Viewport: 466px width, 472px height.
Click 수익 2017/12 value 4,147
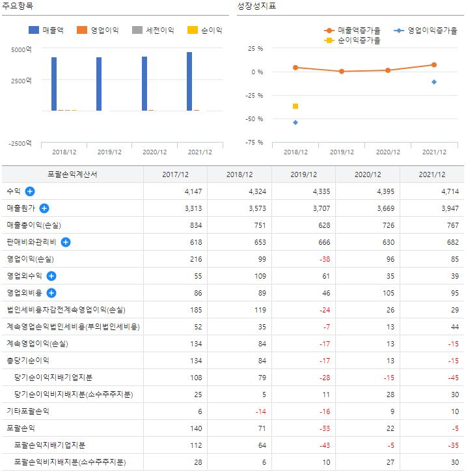pos(193,191)
